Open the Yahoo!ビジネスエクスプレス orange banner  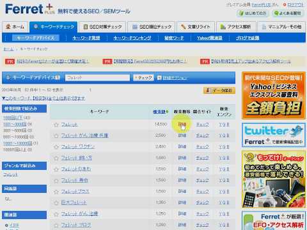pyautogui.click(x=274, y=95)
